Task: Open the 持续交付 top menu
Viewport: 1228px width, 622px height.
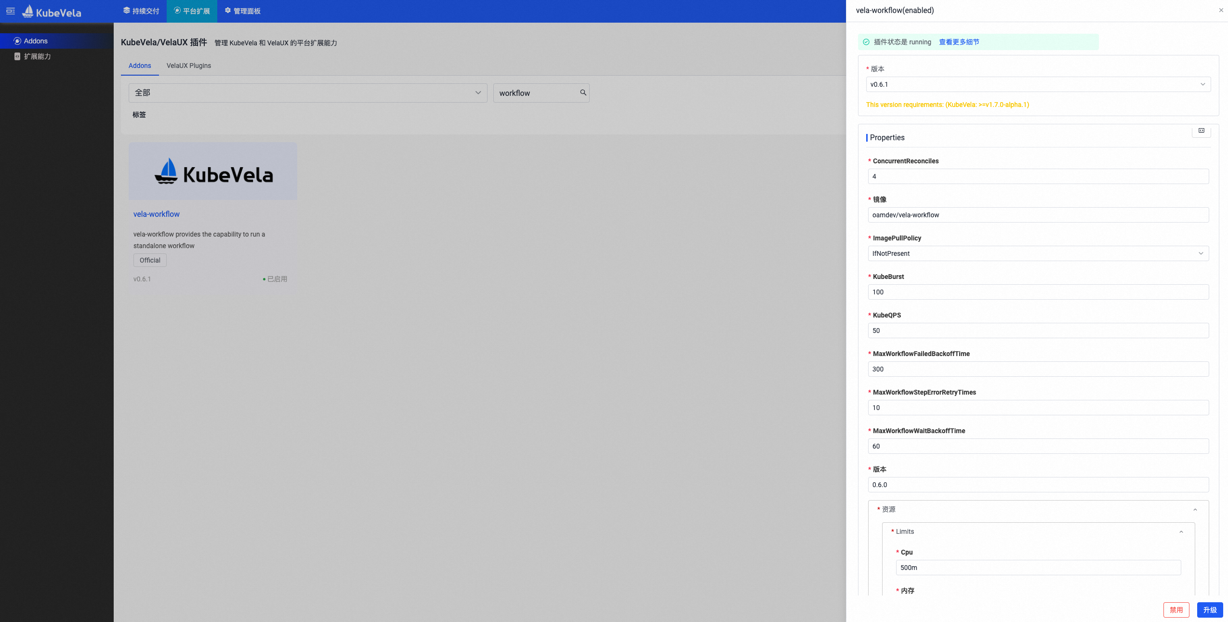Action: tap(141, 11)
